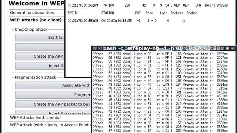Click the Offset 50 (50% done) line
The width and height of the screenshot is (237, 133).
pyautogui.click(x=160, y=81)
